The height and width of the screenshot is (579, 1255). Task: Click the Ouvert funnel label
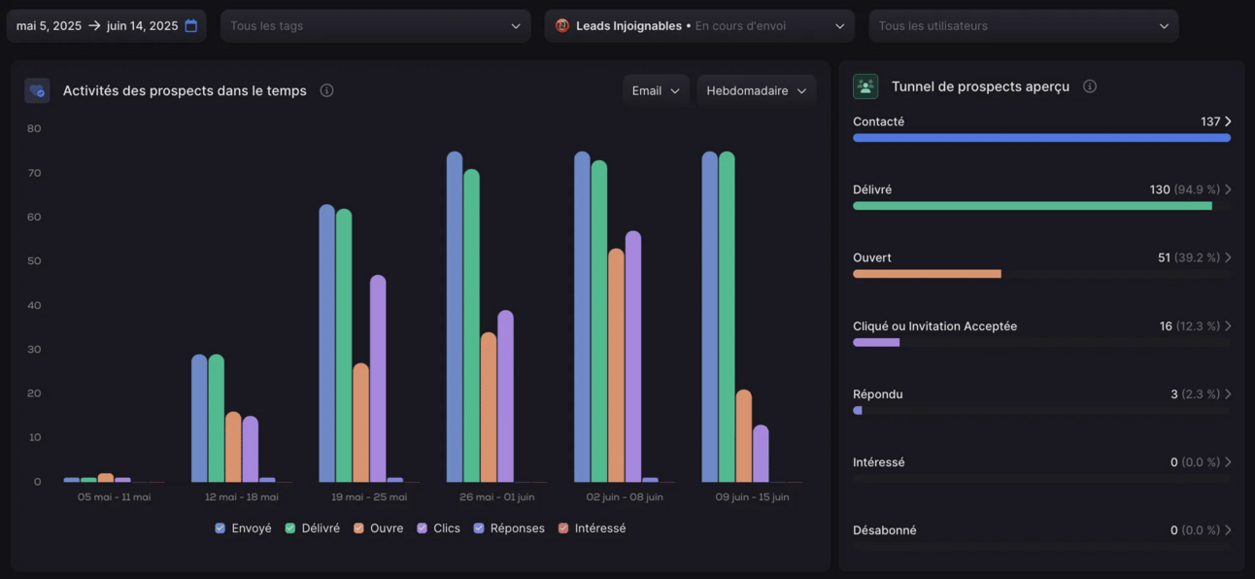pos(872,257)
